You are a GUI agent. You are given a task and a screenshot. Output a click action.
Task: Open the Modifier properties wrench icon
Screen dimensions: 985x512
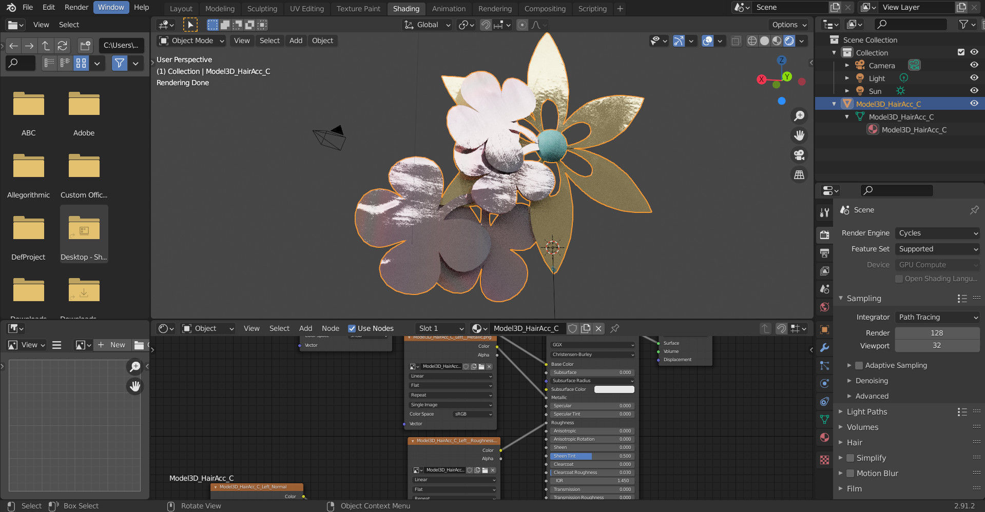[x=824, y=347]
